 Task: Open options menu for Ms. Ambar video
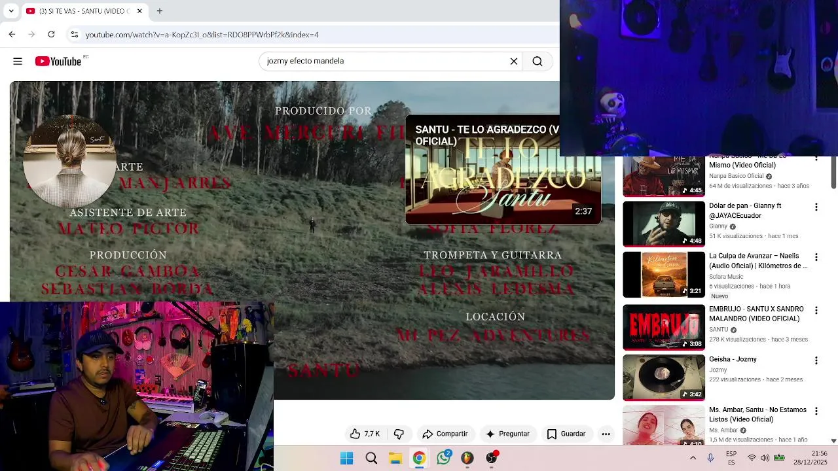[x=816, y=411]
